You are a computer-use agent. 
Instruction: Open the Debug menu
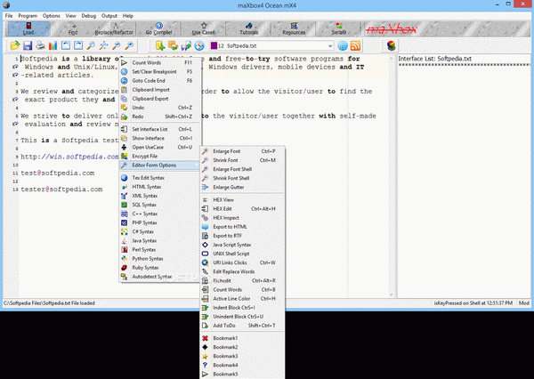pos(88,16)
